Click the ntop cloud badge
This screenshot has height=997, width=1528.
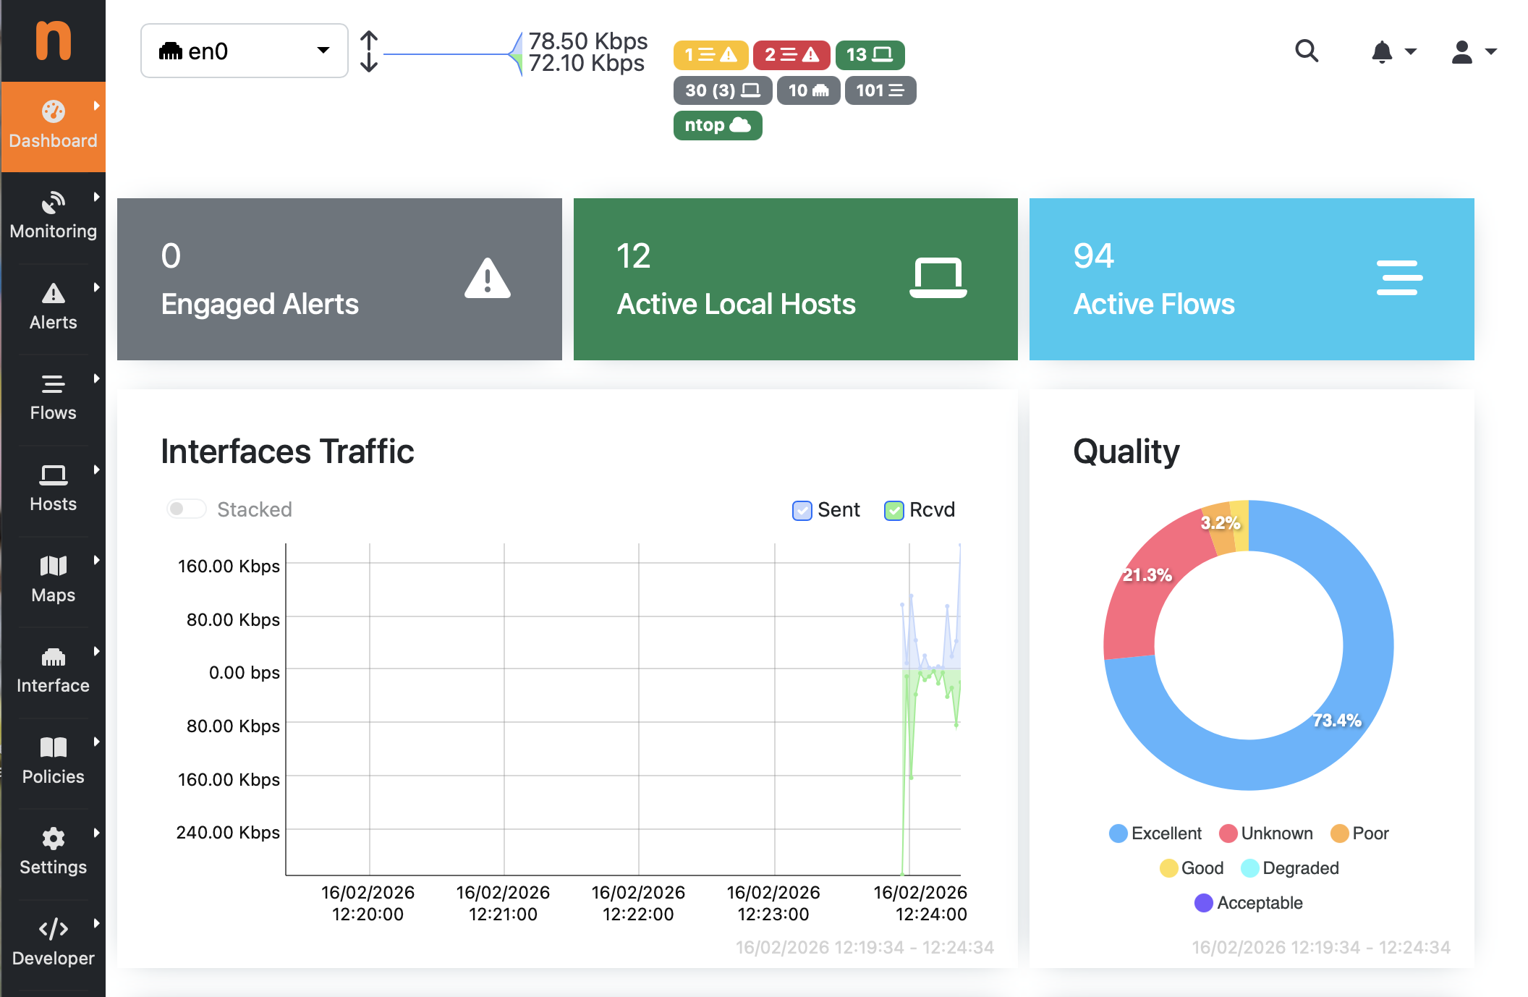coord(717,125)
